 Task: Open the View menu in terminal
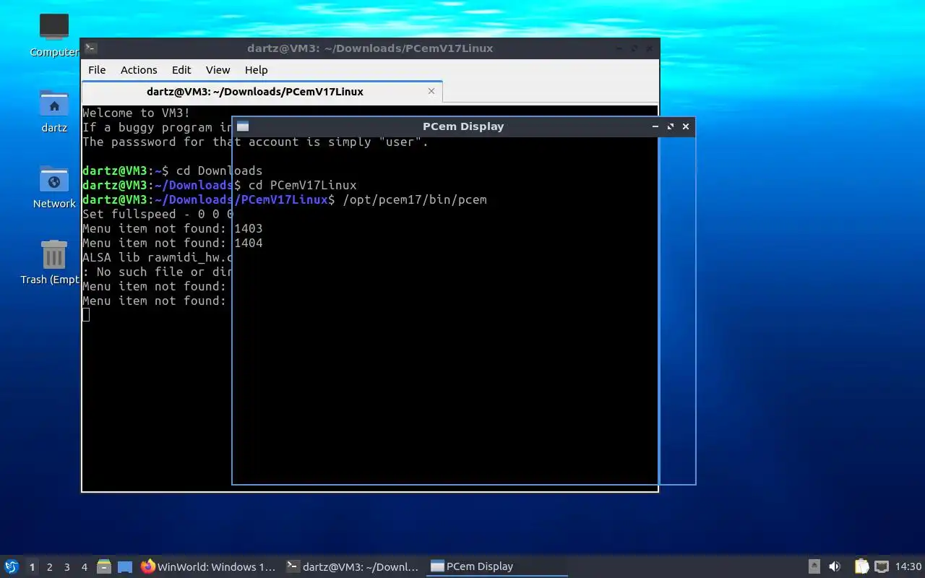click(218, 70)
